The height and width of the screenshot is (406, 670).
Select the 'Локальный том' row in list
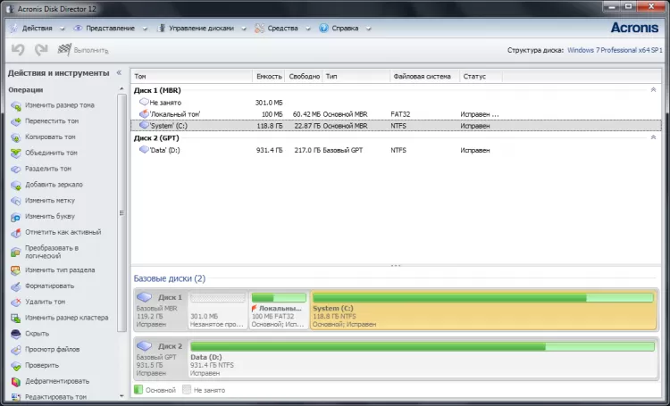[396, 114]
